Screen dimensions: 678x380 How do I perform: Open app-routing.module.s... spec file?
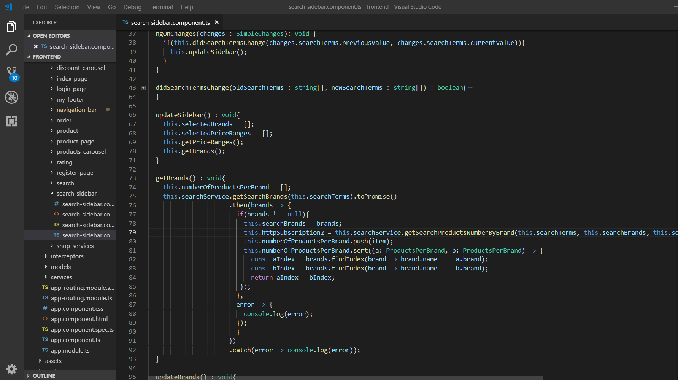click(x=82, y=288)
